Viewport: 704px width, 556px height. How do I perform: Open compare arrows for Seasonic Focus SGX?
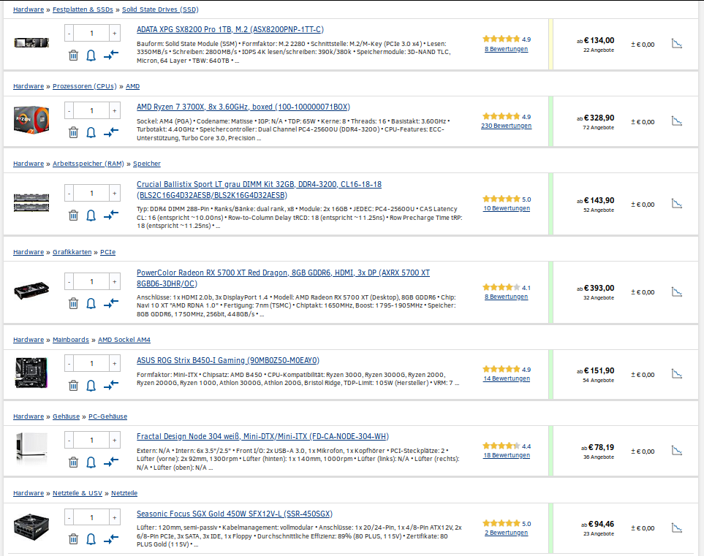click(x=111, y=538)
